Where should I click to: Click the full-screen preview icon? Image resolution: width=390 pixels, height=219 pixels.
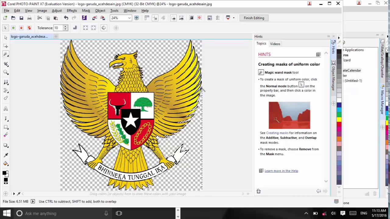click(x=136, y=18)
